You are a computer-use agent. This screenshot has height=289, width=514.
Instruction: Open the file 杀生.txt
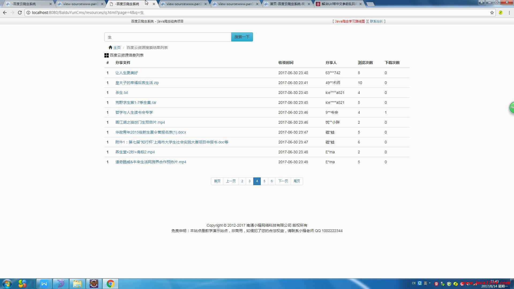[x=122, y=93]
